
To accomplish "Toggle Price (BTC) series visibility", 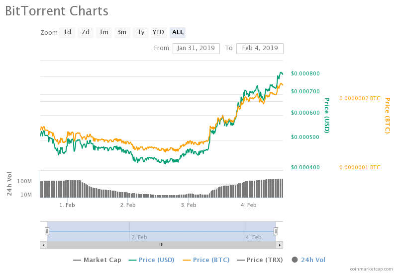I will (x=206, y=260).
